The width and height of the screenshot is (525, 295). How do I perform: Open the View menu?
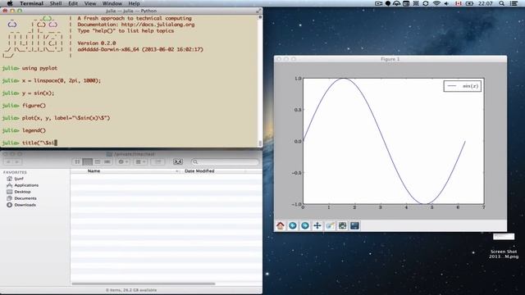pyautogui.click(x=90, y=3)
